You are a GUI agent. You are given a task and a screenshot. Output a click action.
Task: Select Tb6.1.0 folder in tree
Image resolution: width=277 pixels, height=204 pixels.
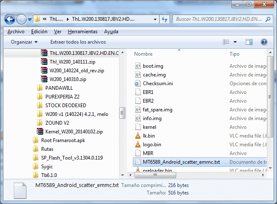click(x=45, y=175)
